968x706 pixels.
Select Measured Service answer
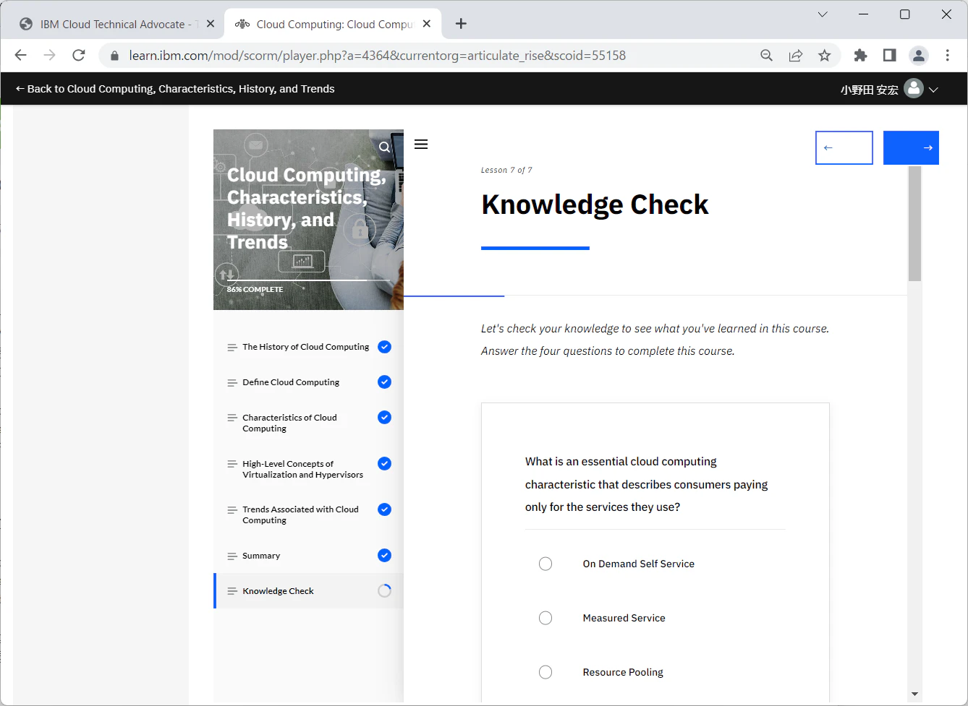pos(545,618)
